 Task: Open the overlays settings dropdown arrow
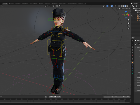click(x=113, y=6)
